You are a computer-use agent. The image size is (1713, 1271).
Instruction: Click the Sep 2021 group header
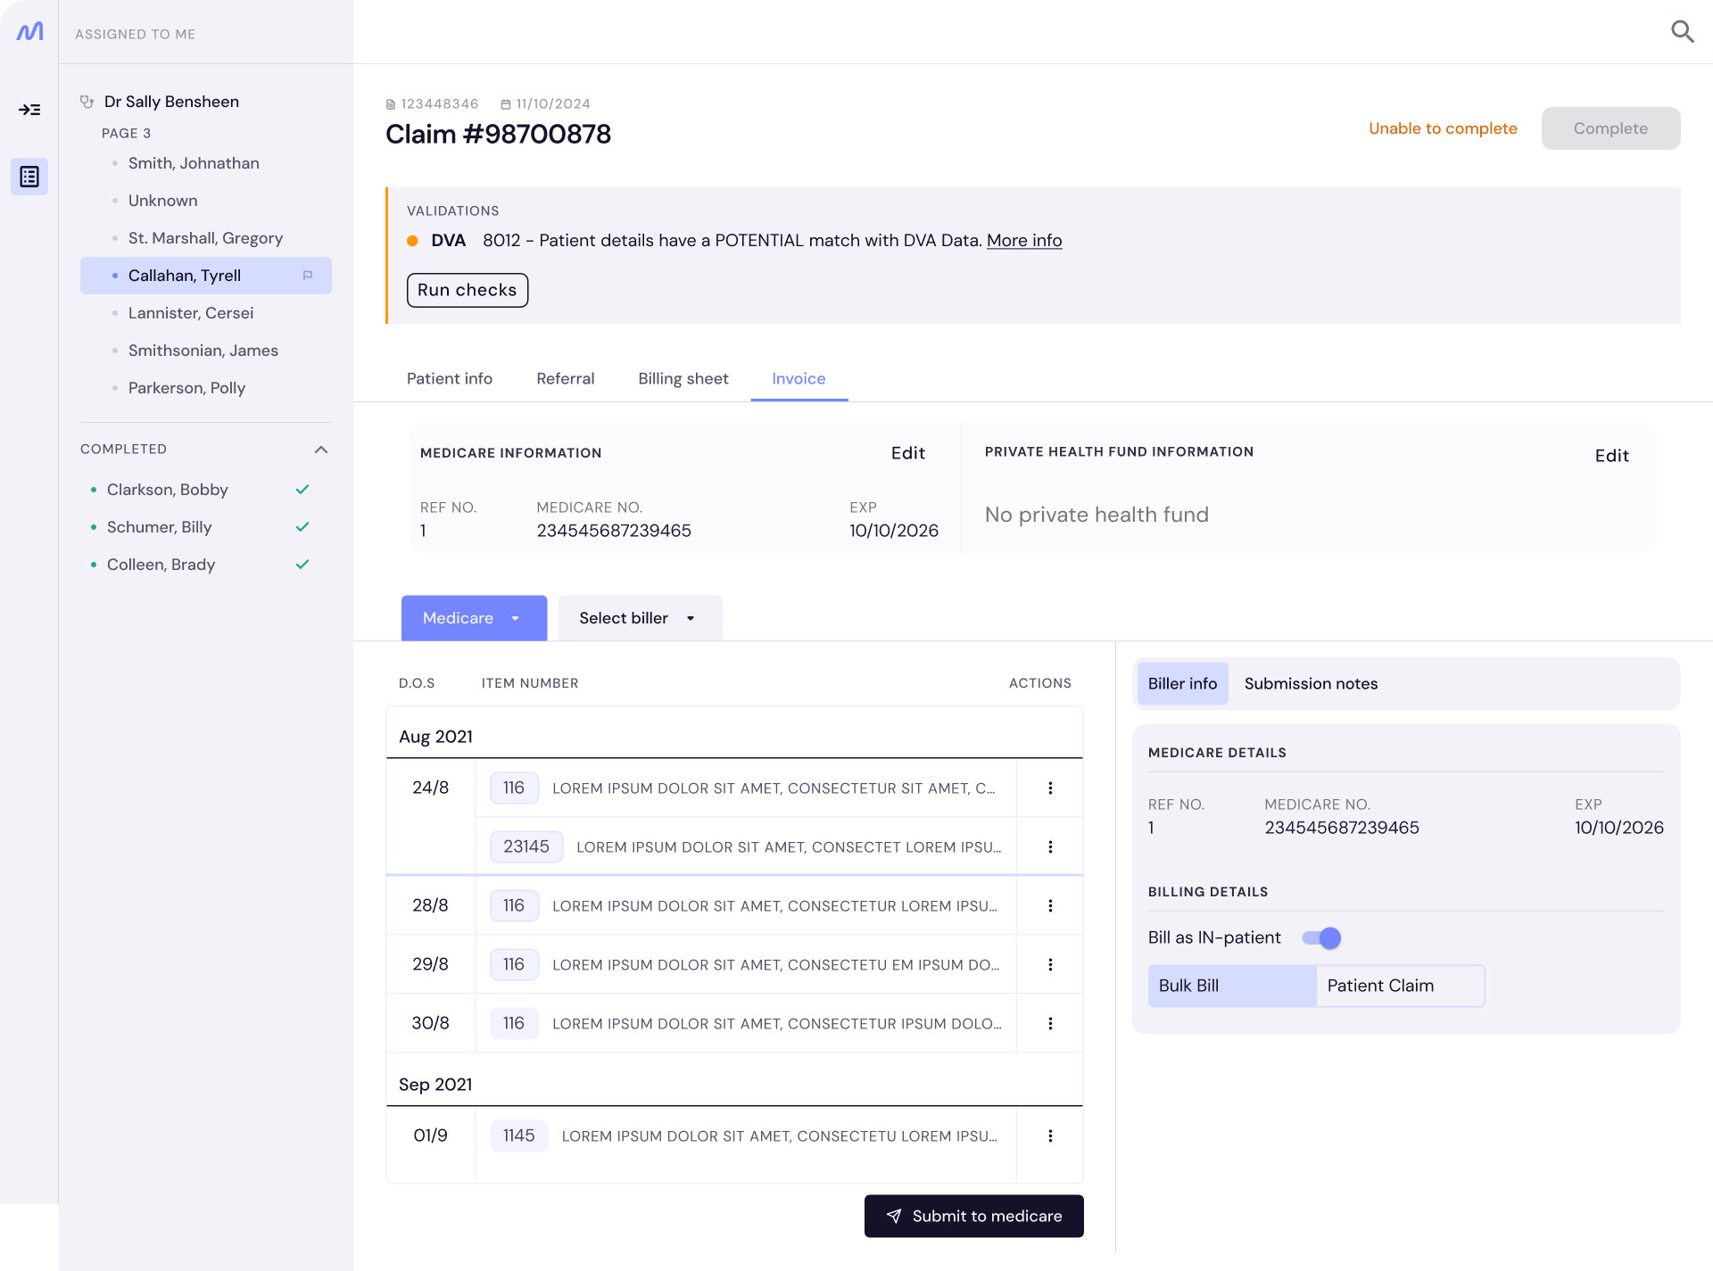coord(734,1085)
